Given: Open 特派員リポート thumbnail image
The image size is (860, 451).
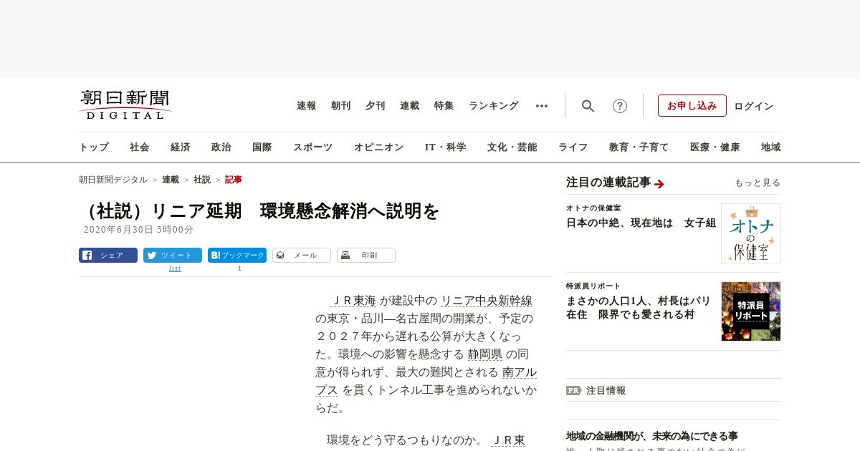Looking at the screenshot, I should (x=751, y=311).
